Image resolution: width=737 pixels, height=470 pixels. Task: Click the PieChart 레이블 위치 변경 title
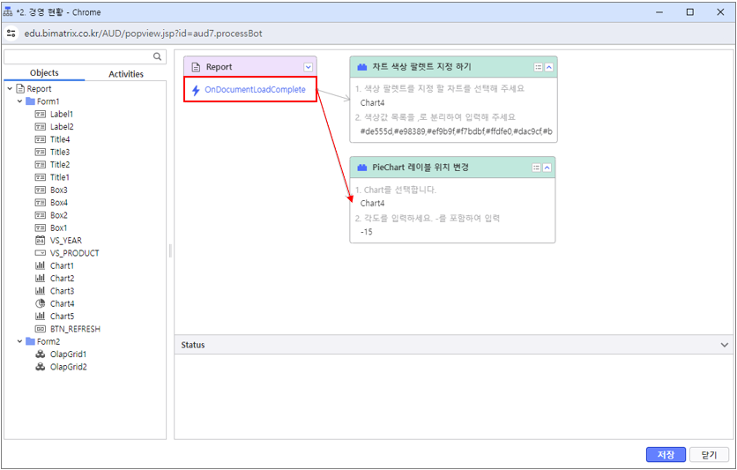[421, 168]
